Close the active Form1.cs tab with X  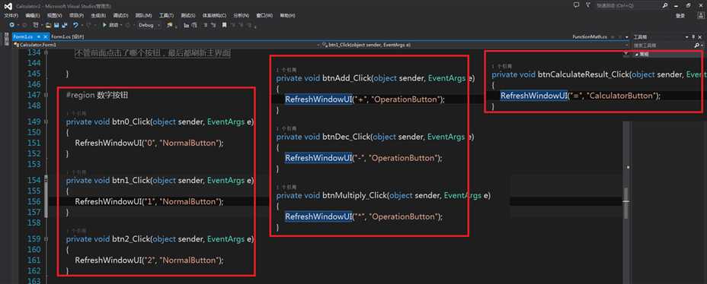coord(46,37)
